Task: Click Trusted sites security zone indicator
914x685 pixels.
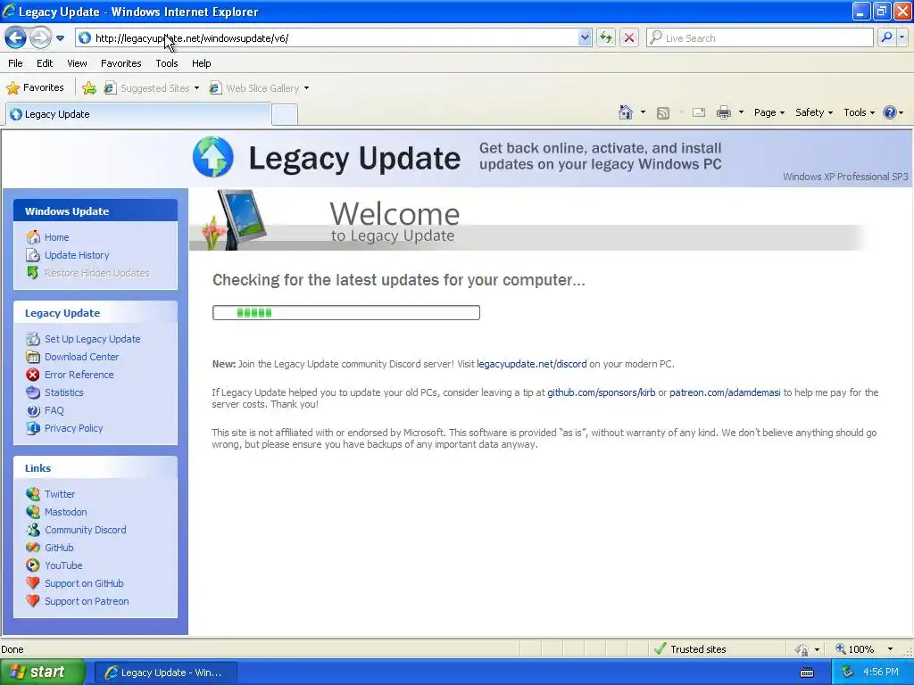Action: pos(690,649)
